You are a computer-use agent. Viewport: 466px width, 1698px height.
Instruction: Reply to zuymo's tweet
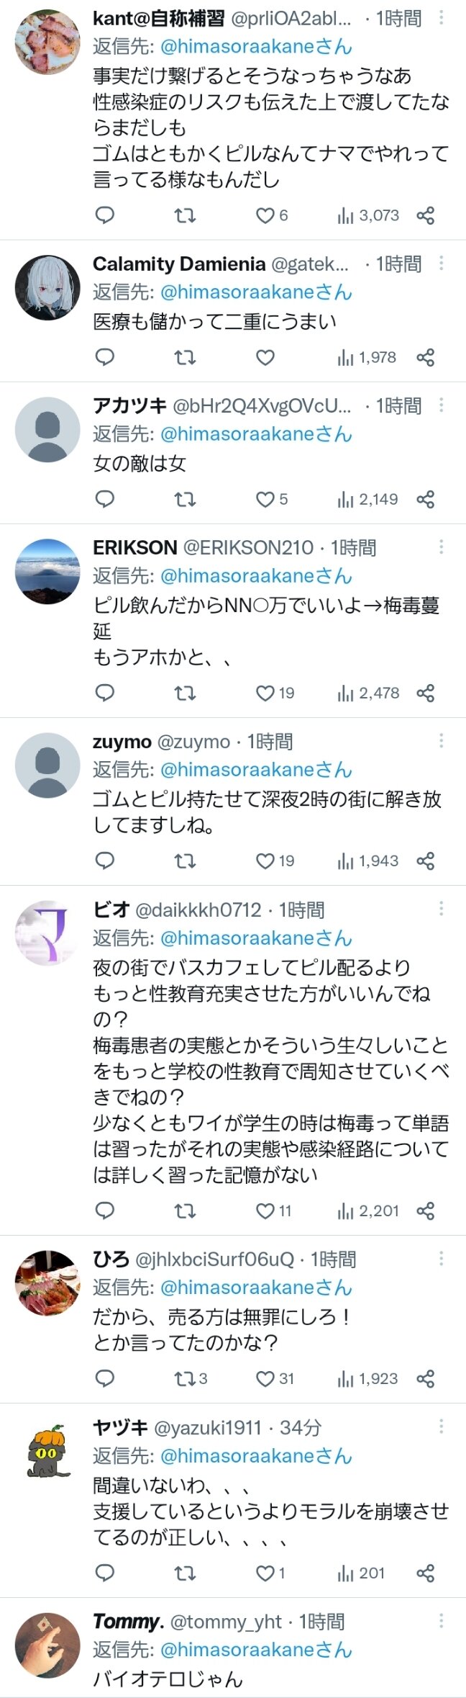coord(105,861)
